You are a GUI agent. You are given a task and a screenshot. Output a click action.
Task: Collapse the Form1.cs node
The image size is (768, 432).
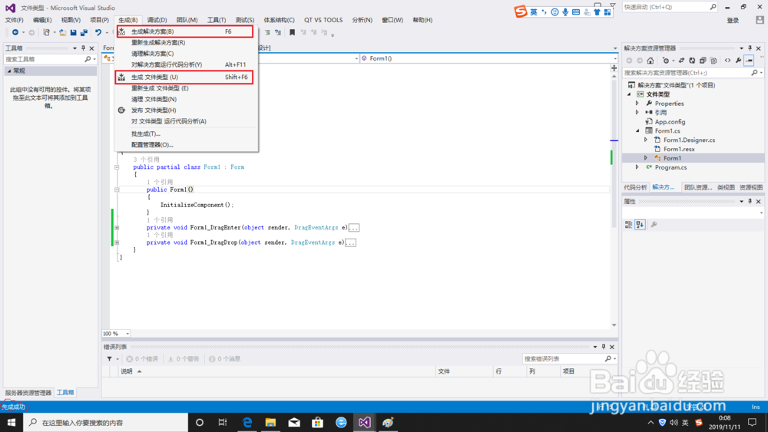637,130
